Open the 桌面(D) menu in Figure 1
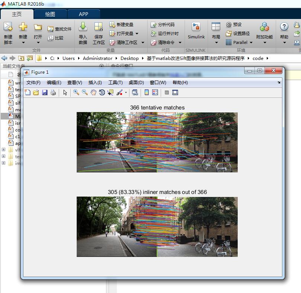The width and height of the screenshot is (301, 293). click(136, 83)
